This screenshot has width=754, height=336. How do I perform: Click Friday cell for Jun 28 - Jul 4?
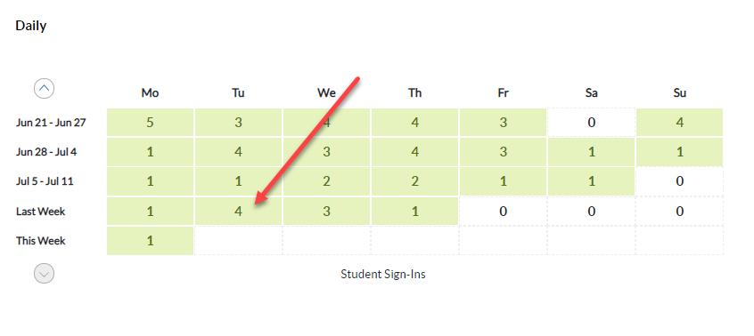[503, 152]
